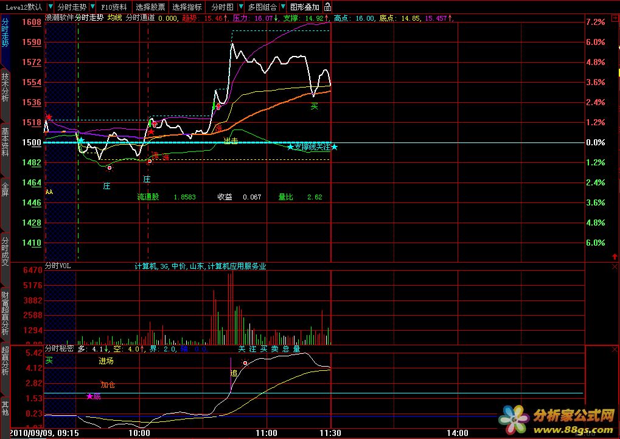
Task: Click the 加仓 label in bottom panel
Action: pyautogui.click(x=108, y=385)
